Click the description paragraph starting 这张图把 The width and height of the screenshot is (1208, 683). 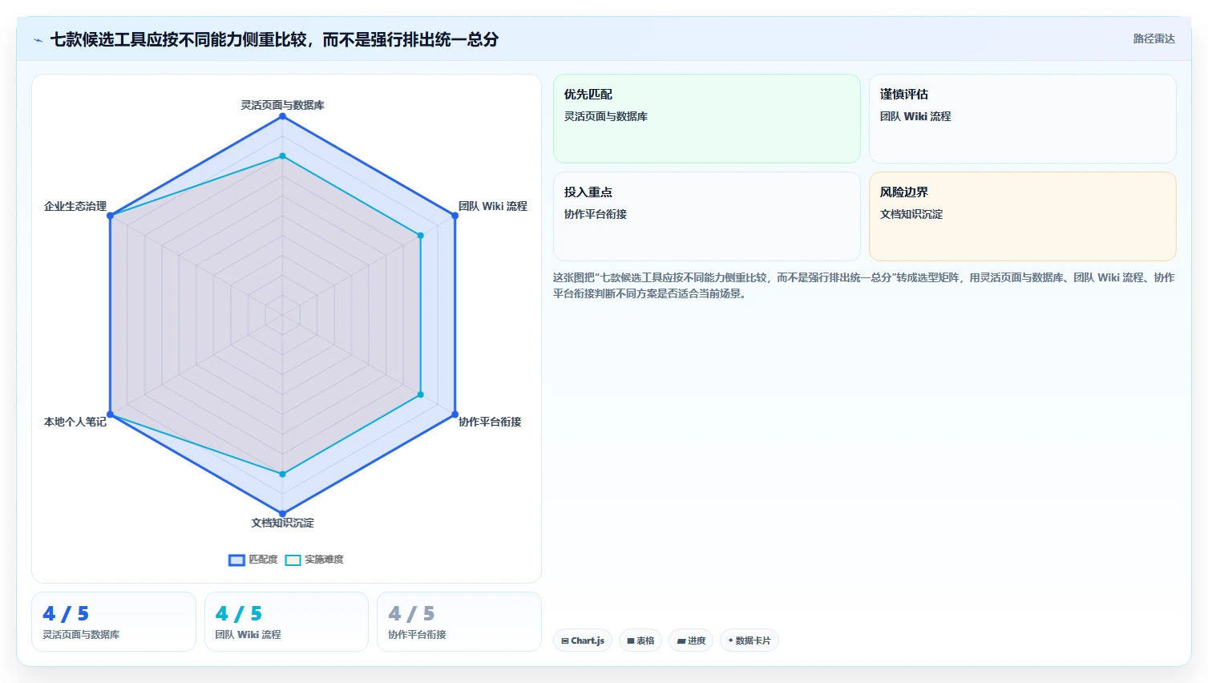pyautogui.click(x=863, y=285)
